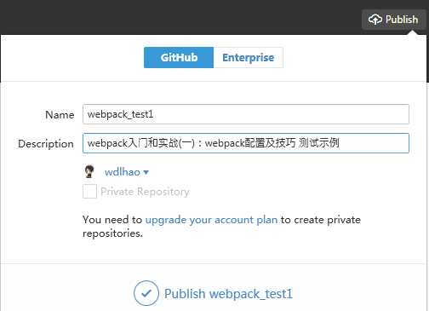Switch to the Enterprise tab
429x311 pixels.
(x=249, y=58)
